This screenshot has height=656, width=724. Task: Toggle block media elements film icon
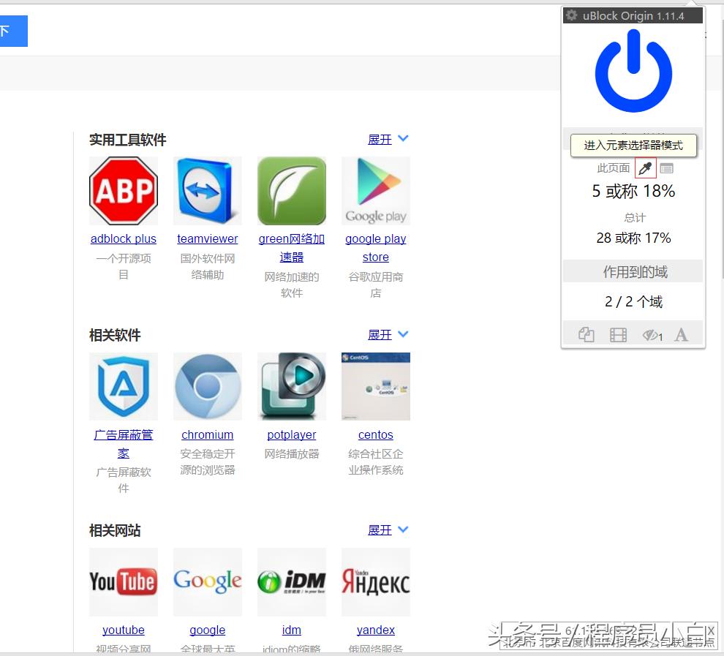618,335
